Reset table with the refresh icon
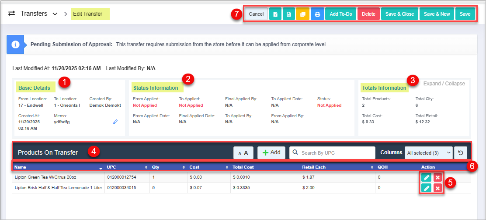 (x=460, y=152)
